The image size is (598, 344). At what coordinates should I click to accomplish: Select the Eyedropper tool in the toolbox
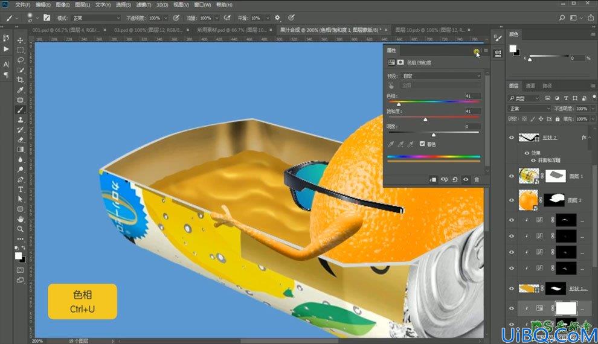coord(20,90)
